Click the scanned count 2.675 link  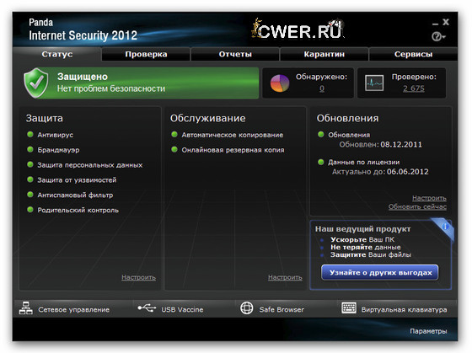pyautogui.click(x=414, y=88)
